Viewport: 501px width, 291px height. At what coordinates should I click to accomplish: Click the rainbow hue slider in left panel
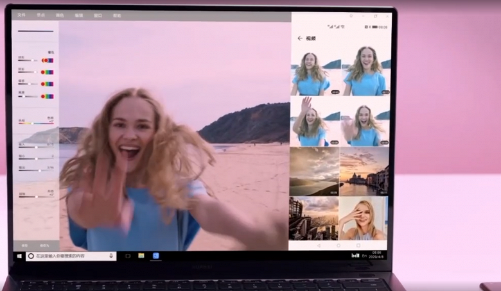tap(31, 123)
